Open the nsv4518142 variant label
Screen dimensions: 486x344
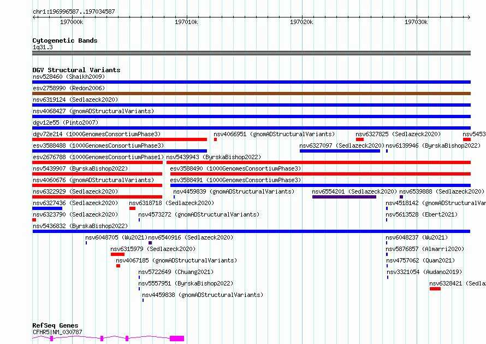(x=436, y=203)
